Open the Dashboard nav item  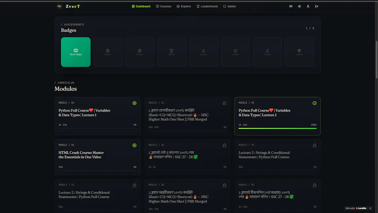pos(141,7)
